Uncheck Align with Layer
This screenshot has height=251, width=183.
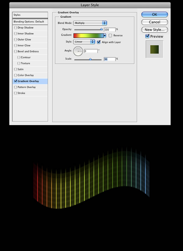tap(99, 42)
